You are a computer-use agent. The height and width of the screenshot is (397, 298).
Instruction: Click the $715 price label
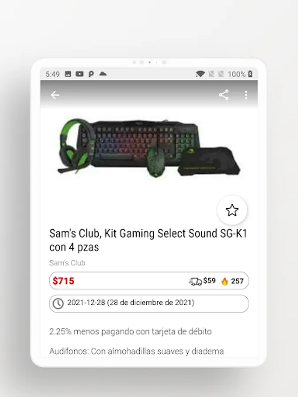[63, 281]
